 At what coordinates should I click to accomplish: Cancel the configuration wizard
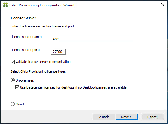coord(153,117)
